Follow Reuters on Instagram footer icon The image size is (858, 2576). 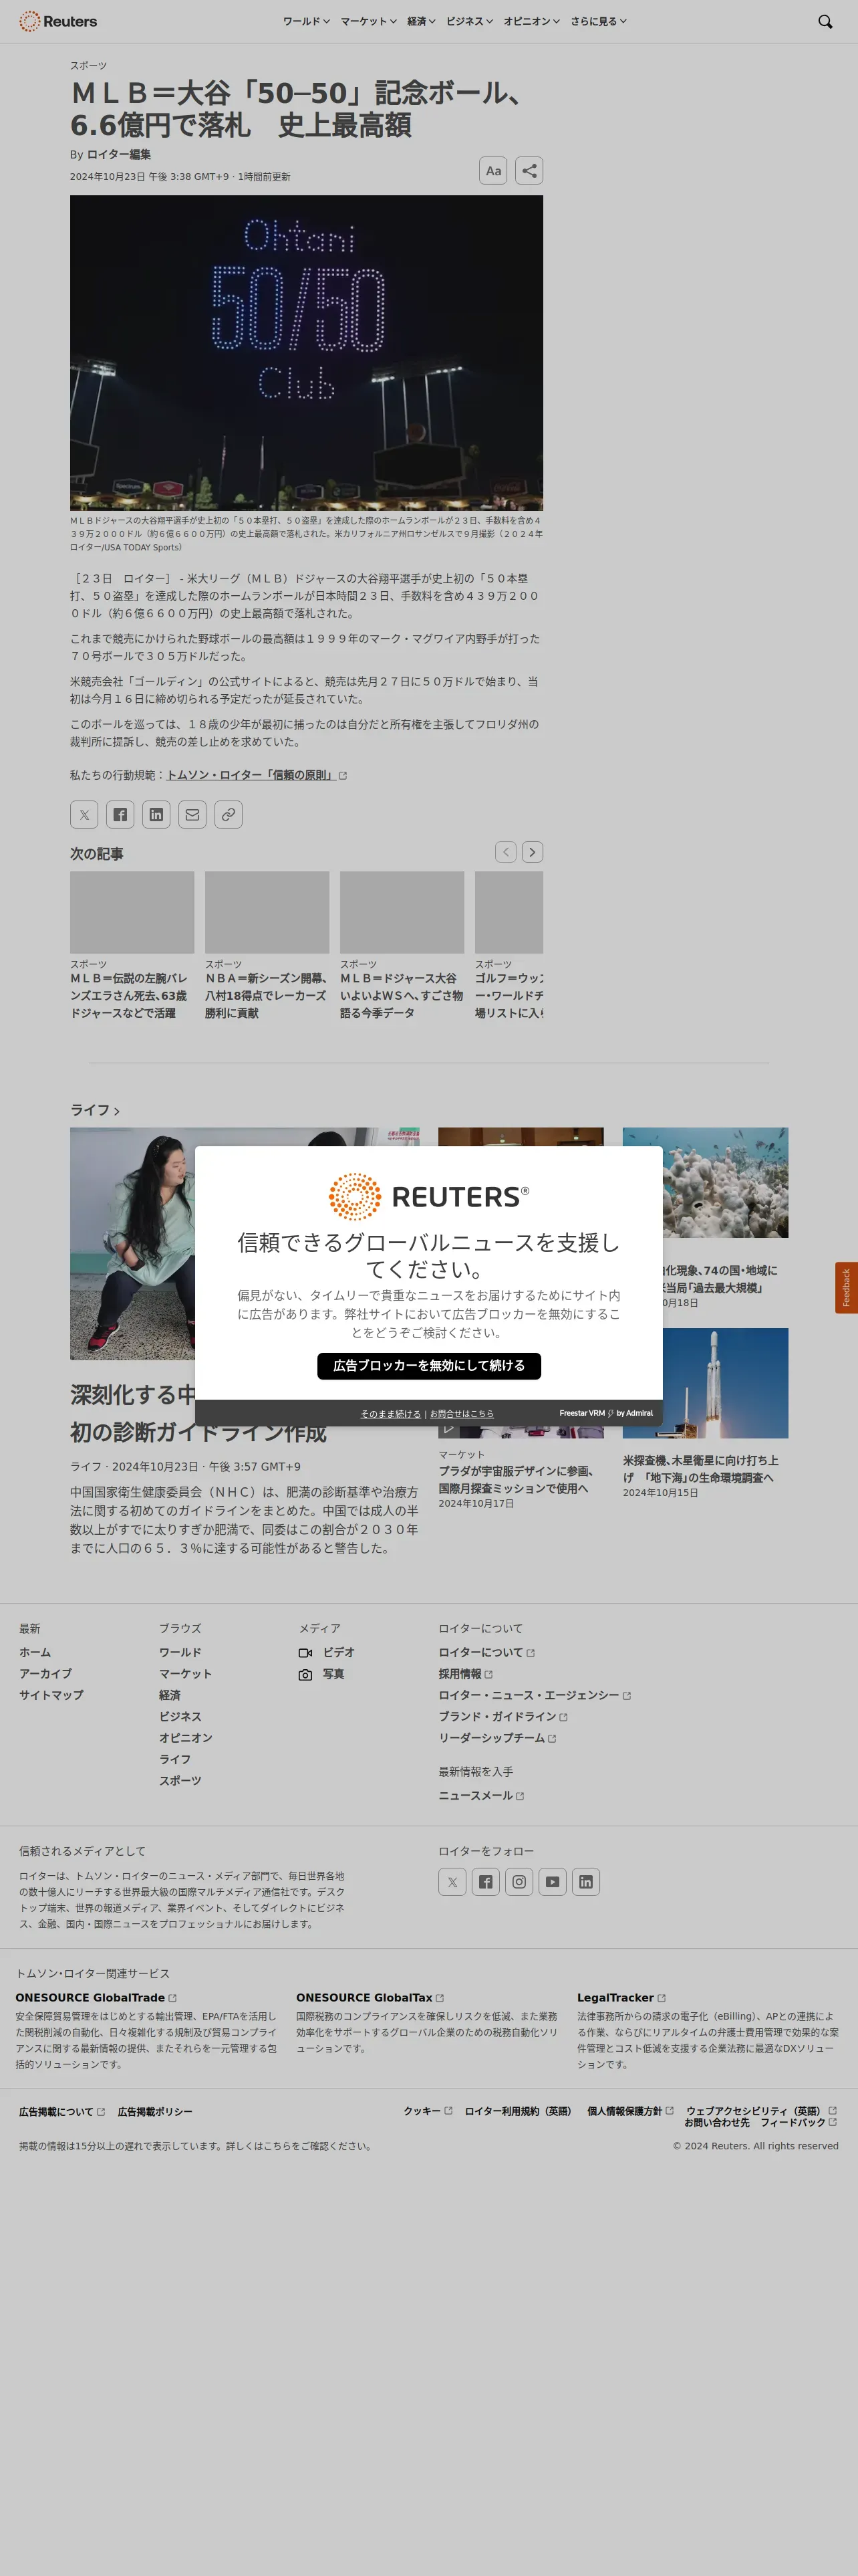(x=519, y=1881)
